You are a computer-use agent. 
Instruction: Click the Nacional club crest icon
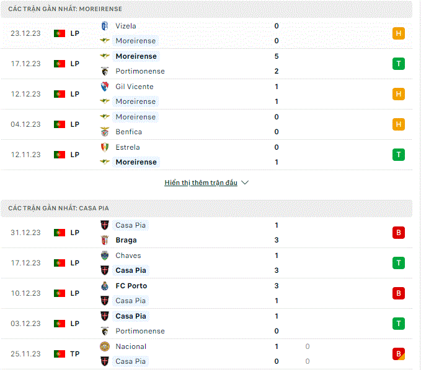105,346
